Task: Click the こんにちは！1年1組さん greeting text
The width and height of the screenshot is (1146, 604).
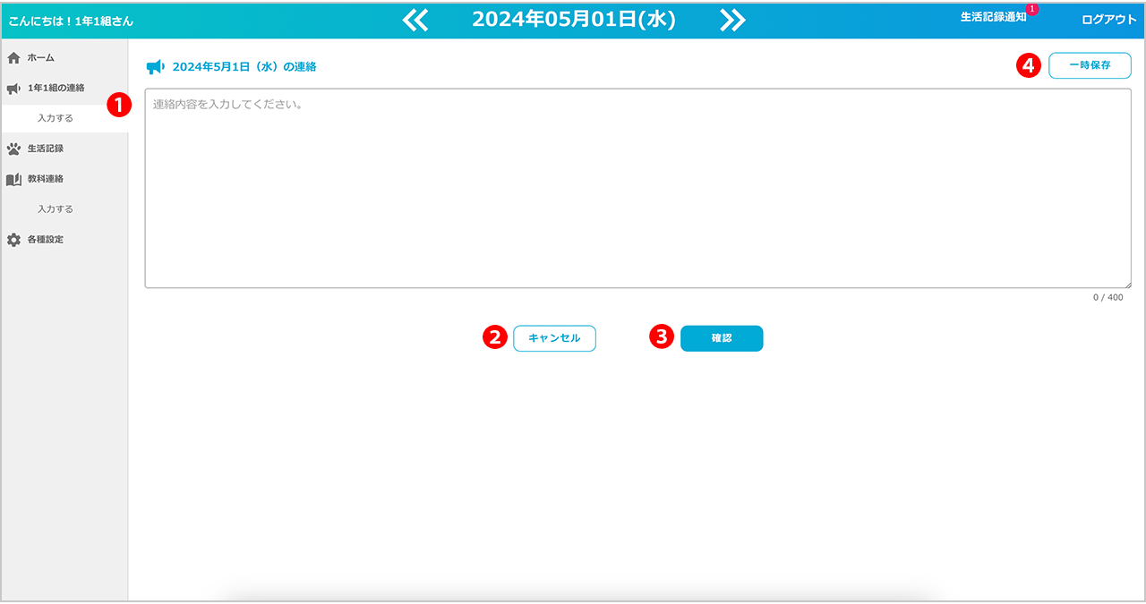Action: tap(71, 21)
